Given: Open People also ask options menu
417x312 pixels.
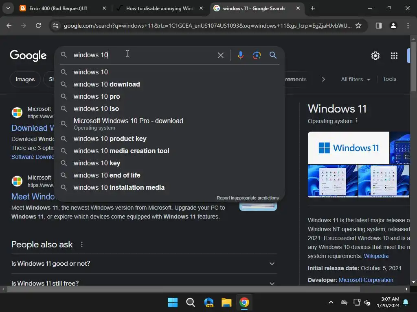Looking at the screenshot, I should click(x=81, y=244).
